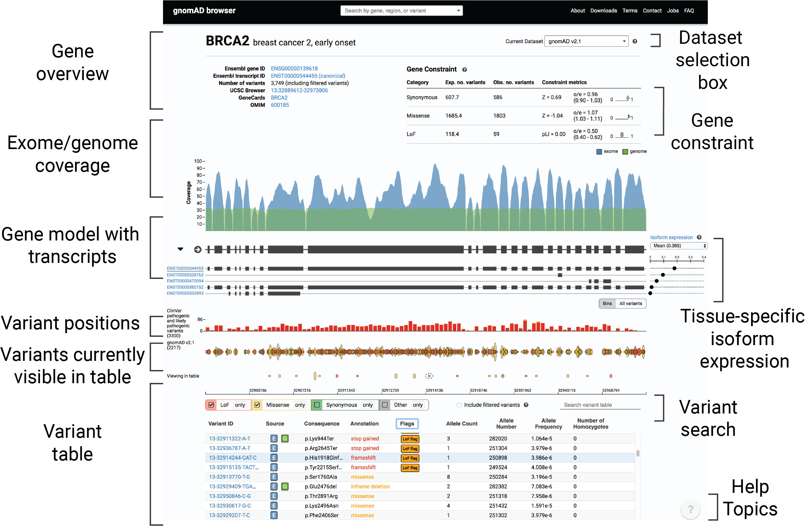This screenshot has height=526, width=805.
Task: Click help icon beside Current Dataset dropdown
Action: 634,41
